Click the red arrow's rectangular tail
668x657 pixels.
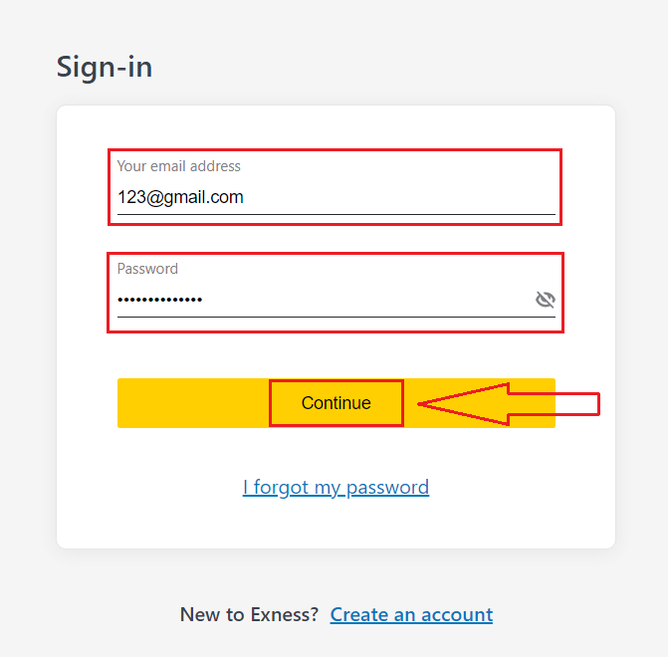click(557, 403)
